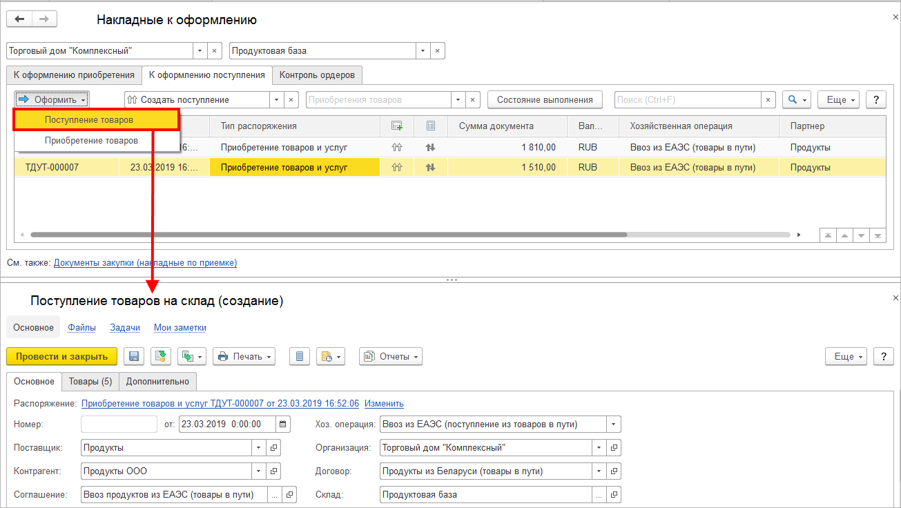Click the document list icon next to Печать
The width and height of the screenshot is (901, 508).
click(299, 356)
